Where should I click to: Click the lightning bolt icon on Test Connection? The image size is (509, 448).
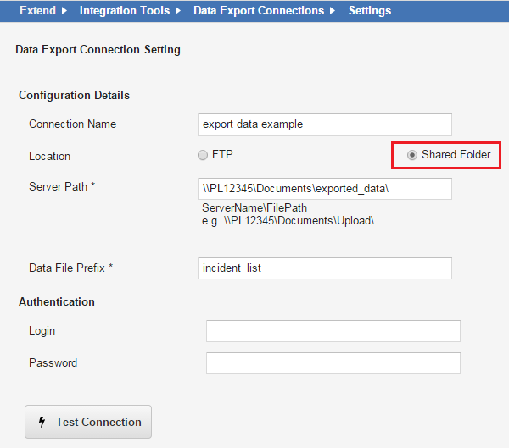(42, 422)
